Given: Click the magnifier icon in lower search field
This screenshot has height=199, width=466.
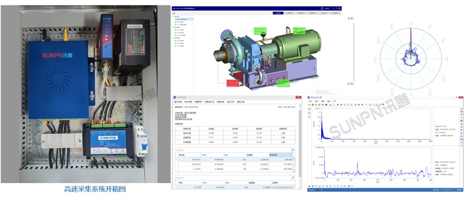Looking at the screenshot, I should pos(293,178).
